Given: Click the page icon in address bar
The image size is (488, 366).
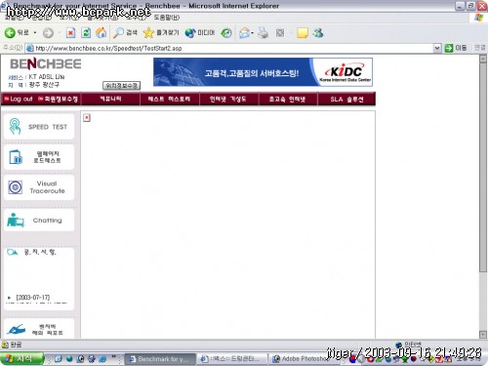Looking at the screenshot, I should [x=29, y=49].
